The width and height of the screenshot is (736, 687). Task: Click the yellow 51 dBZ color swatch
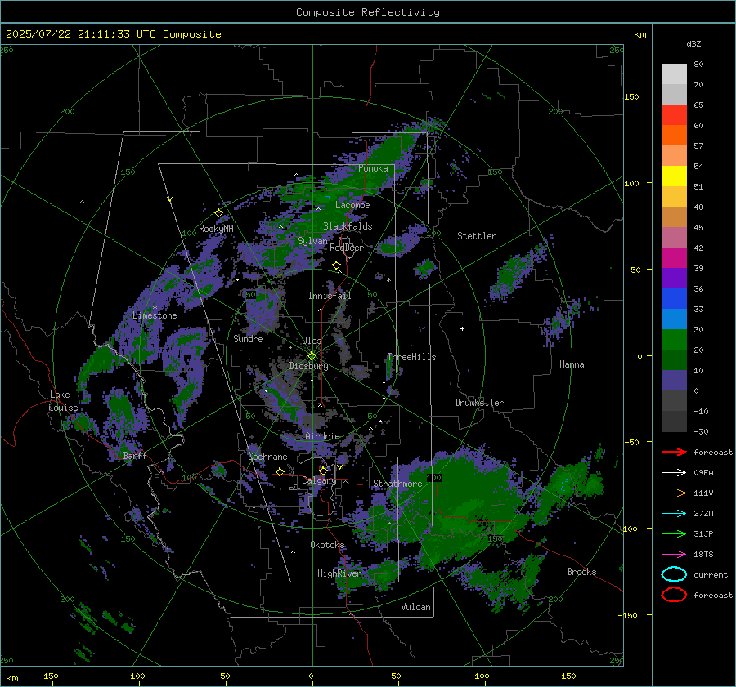tap(674, 176)
